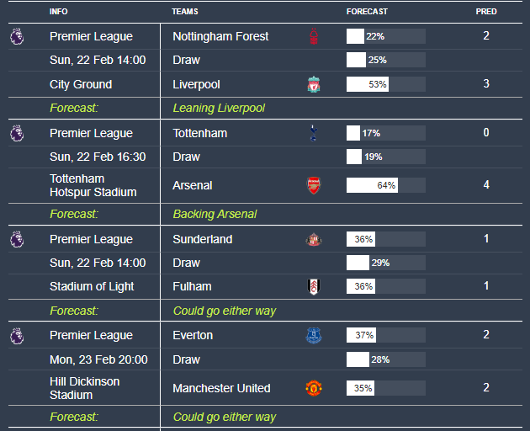Click Premier League logo beside Tottenham match
Screen dimensions: 530x431
click(x=17, y=133)
